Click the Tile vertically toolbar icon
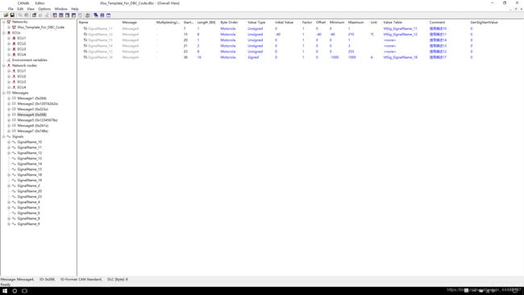 [108, 15]
